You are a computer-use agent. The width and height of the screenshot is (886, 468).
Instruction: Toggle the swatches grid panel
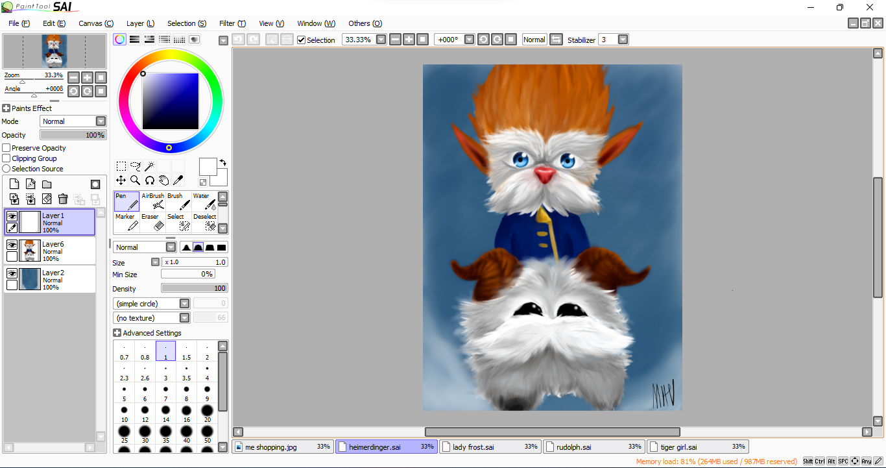[180, 40]
